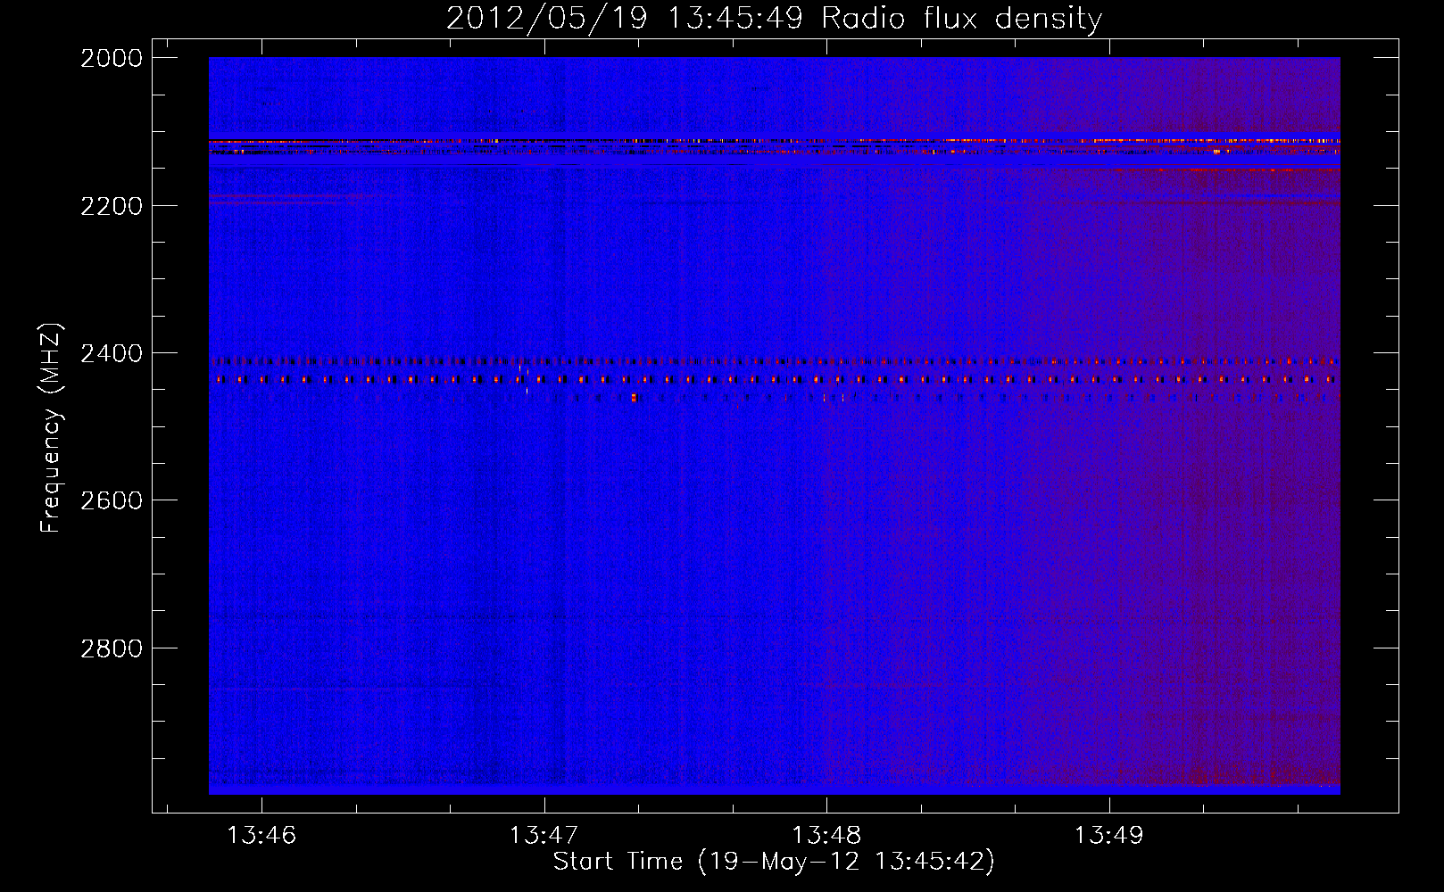
Task: Click the 2600 frequency tick label
Action: (x=112, y=501)
